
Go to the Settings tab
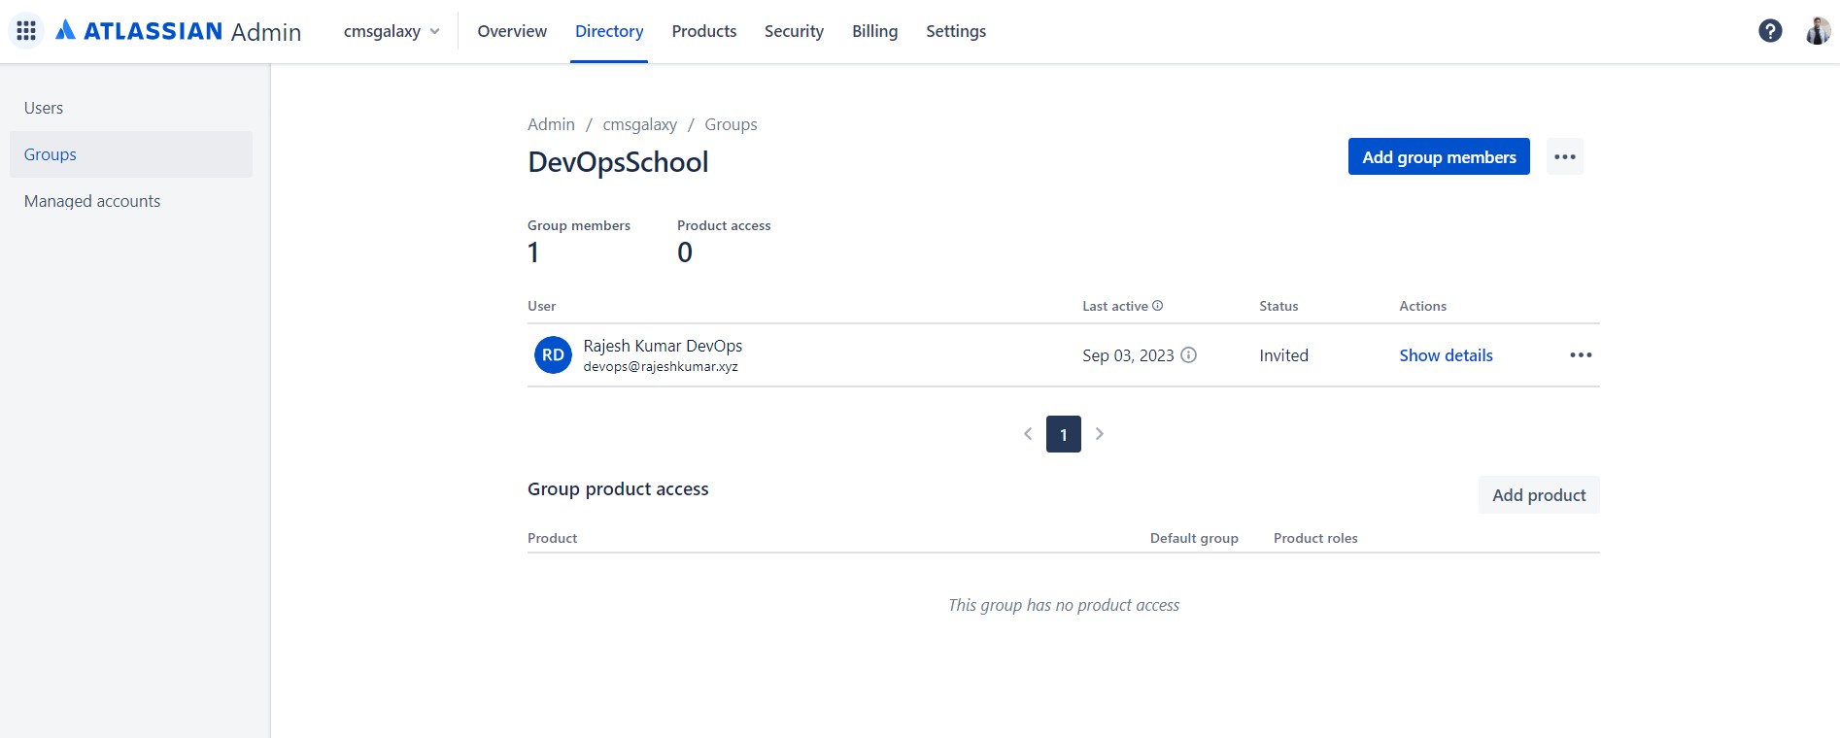pos(956,31)
